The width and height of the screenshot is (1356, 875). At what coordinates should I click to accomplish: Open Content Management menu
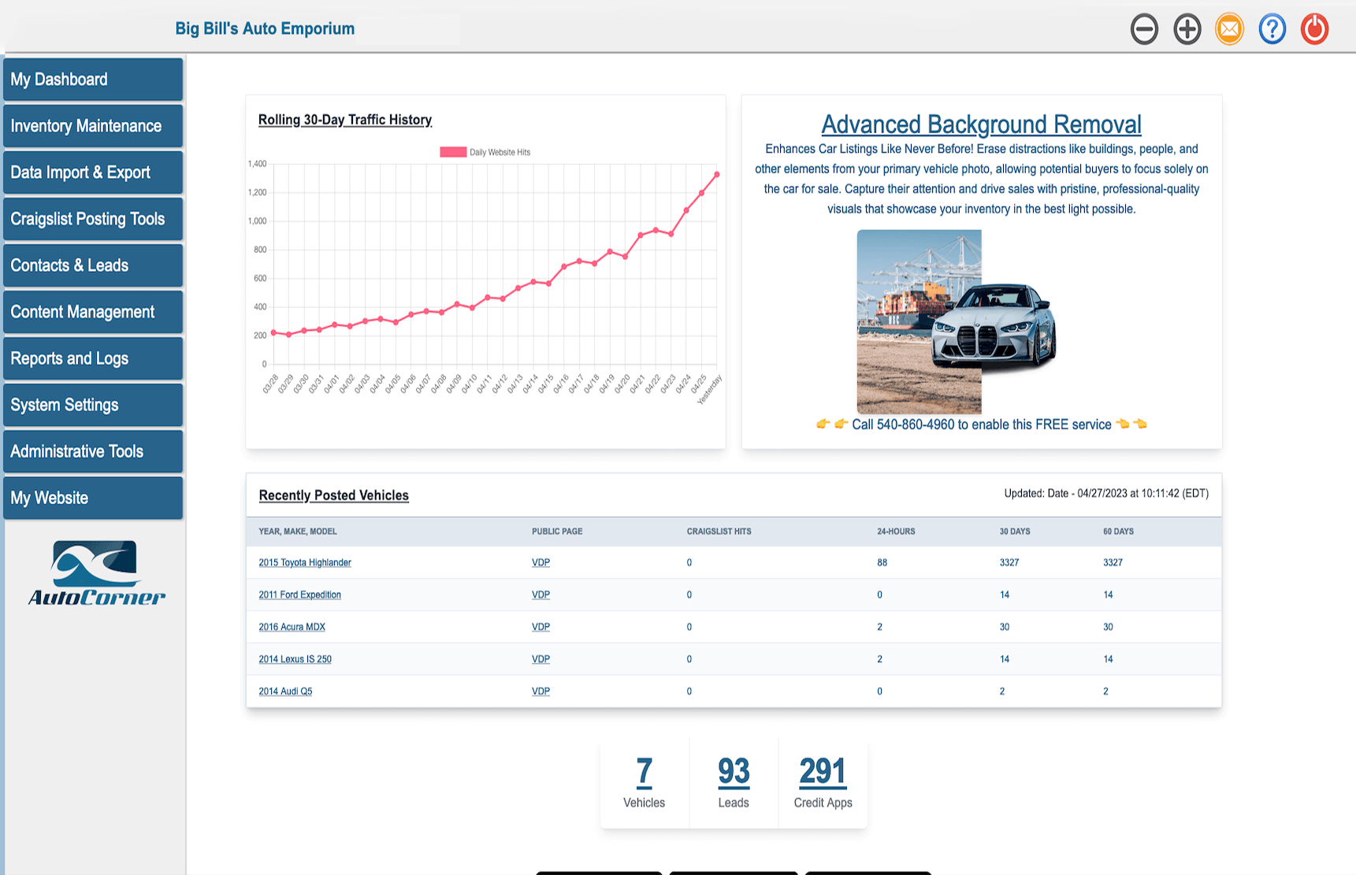tap(93, 312)
